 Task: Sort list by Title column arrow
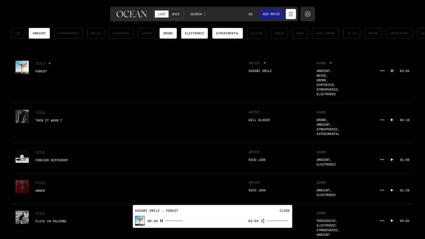pos(50,63)
